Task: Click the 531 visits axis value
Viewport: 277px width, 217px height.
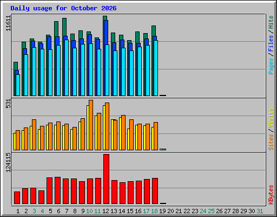Action: [8, 104]
